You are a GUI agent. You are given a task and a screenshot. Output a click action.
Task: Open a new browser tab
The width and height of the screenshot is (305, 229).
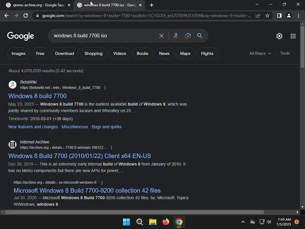pos(152,5)
